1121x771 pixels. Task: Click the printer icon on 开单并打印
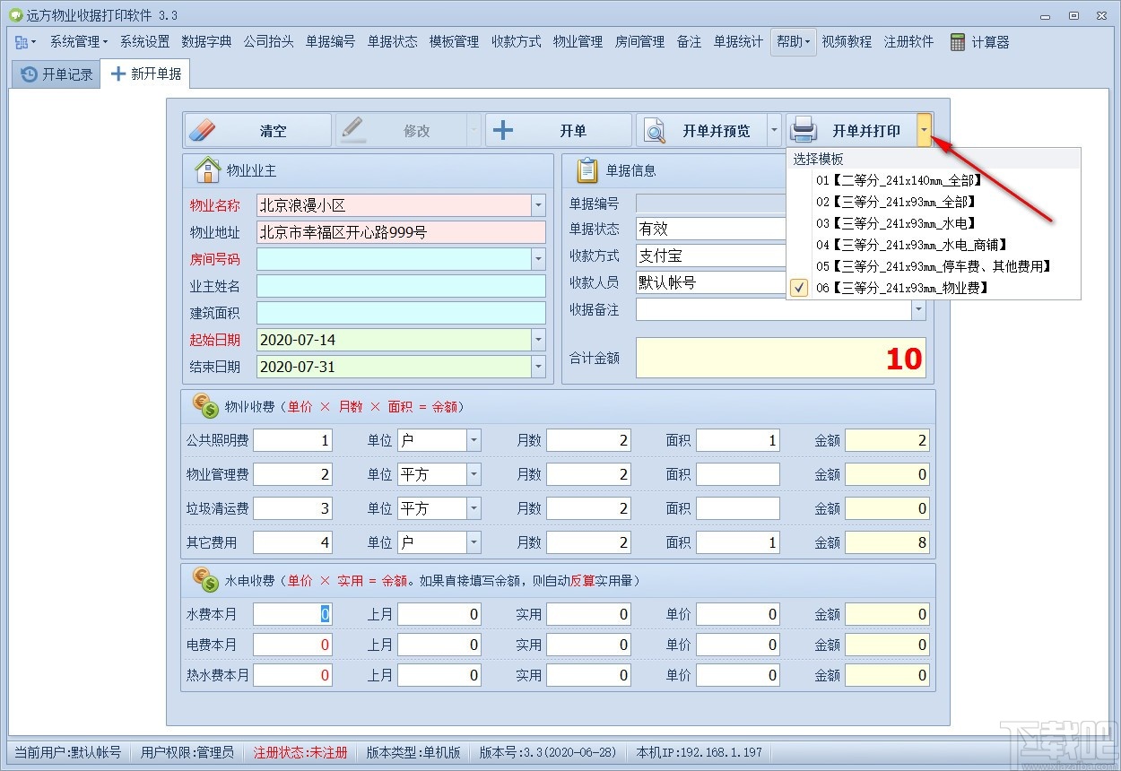[804, 129]
